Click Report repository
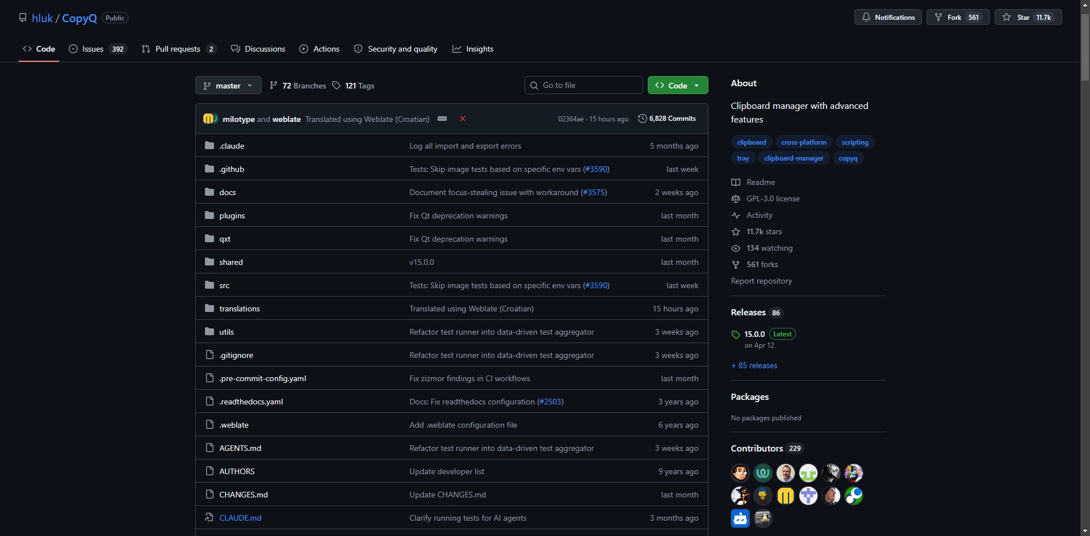Viewport: 1090px width, 536px height. (761, 281)
